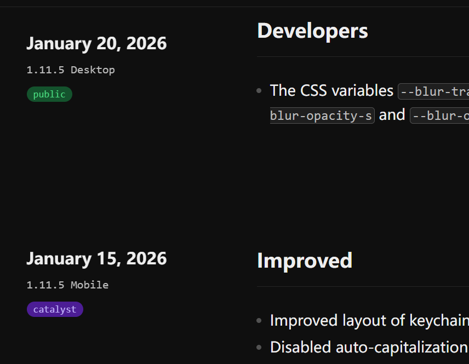Click the Developers section heading
Image resolution: width=469 pixels, height=364 pixels.
coord(312,31)
